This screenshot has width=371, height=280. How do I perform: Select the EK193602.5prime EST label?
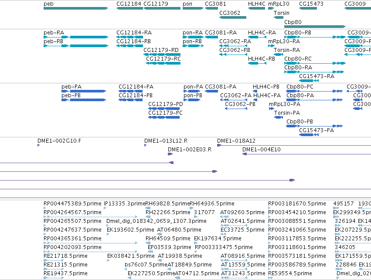tap(130, 230)
